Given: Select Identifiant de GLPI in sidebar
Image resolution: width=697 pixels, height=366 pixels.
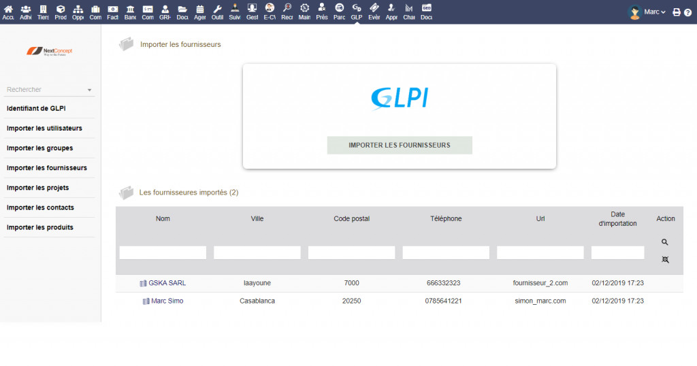Looking at the screenshot, I should click(36, 108).
